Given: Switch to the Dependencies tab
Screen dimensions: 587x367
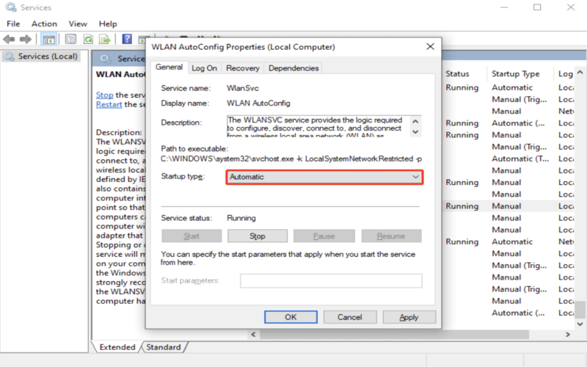Looking at the screenshot, I should [x=293, y=68].
